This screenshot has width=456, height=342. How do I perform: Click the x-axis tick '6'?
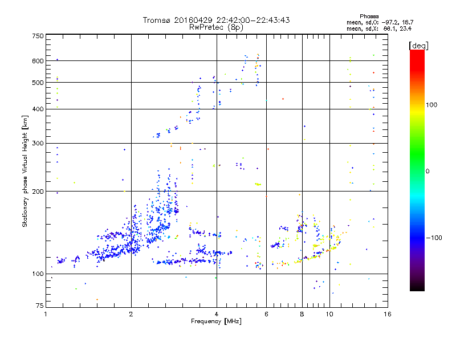coord(266,314)
